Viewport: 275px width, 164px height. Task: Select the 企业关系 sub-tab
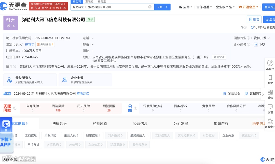228,135
